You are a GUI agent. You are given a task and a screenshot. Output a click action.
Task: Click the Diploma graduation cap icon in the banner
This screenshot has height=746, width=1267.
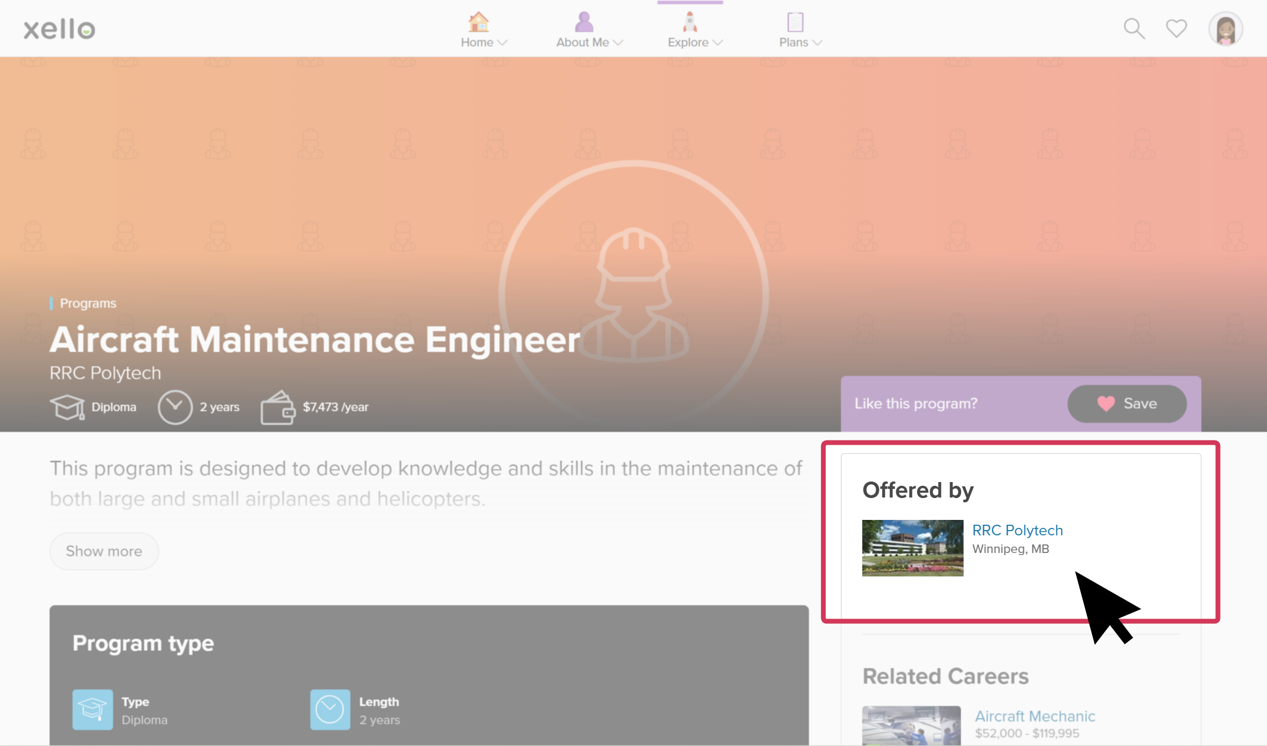(67, 407)
